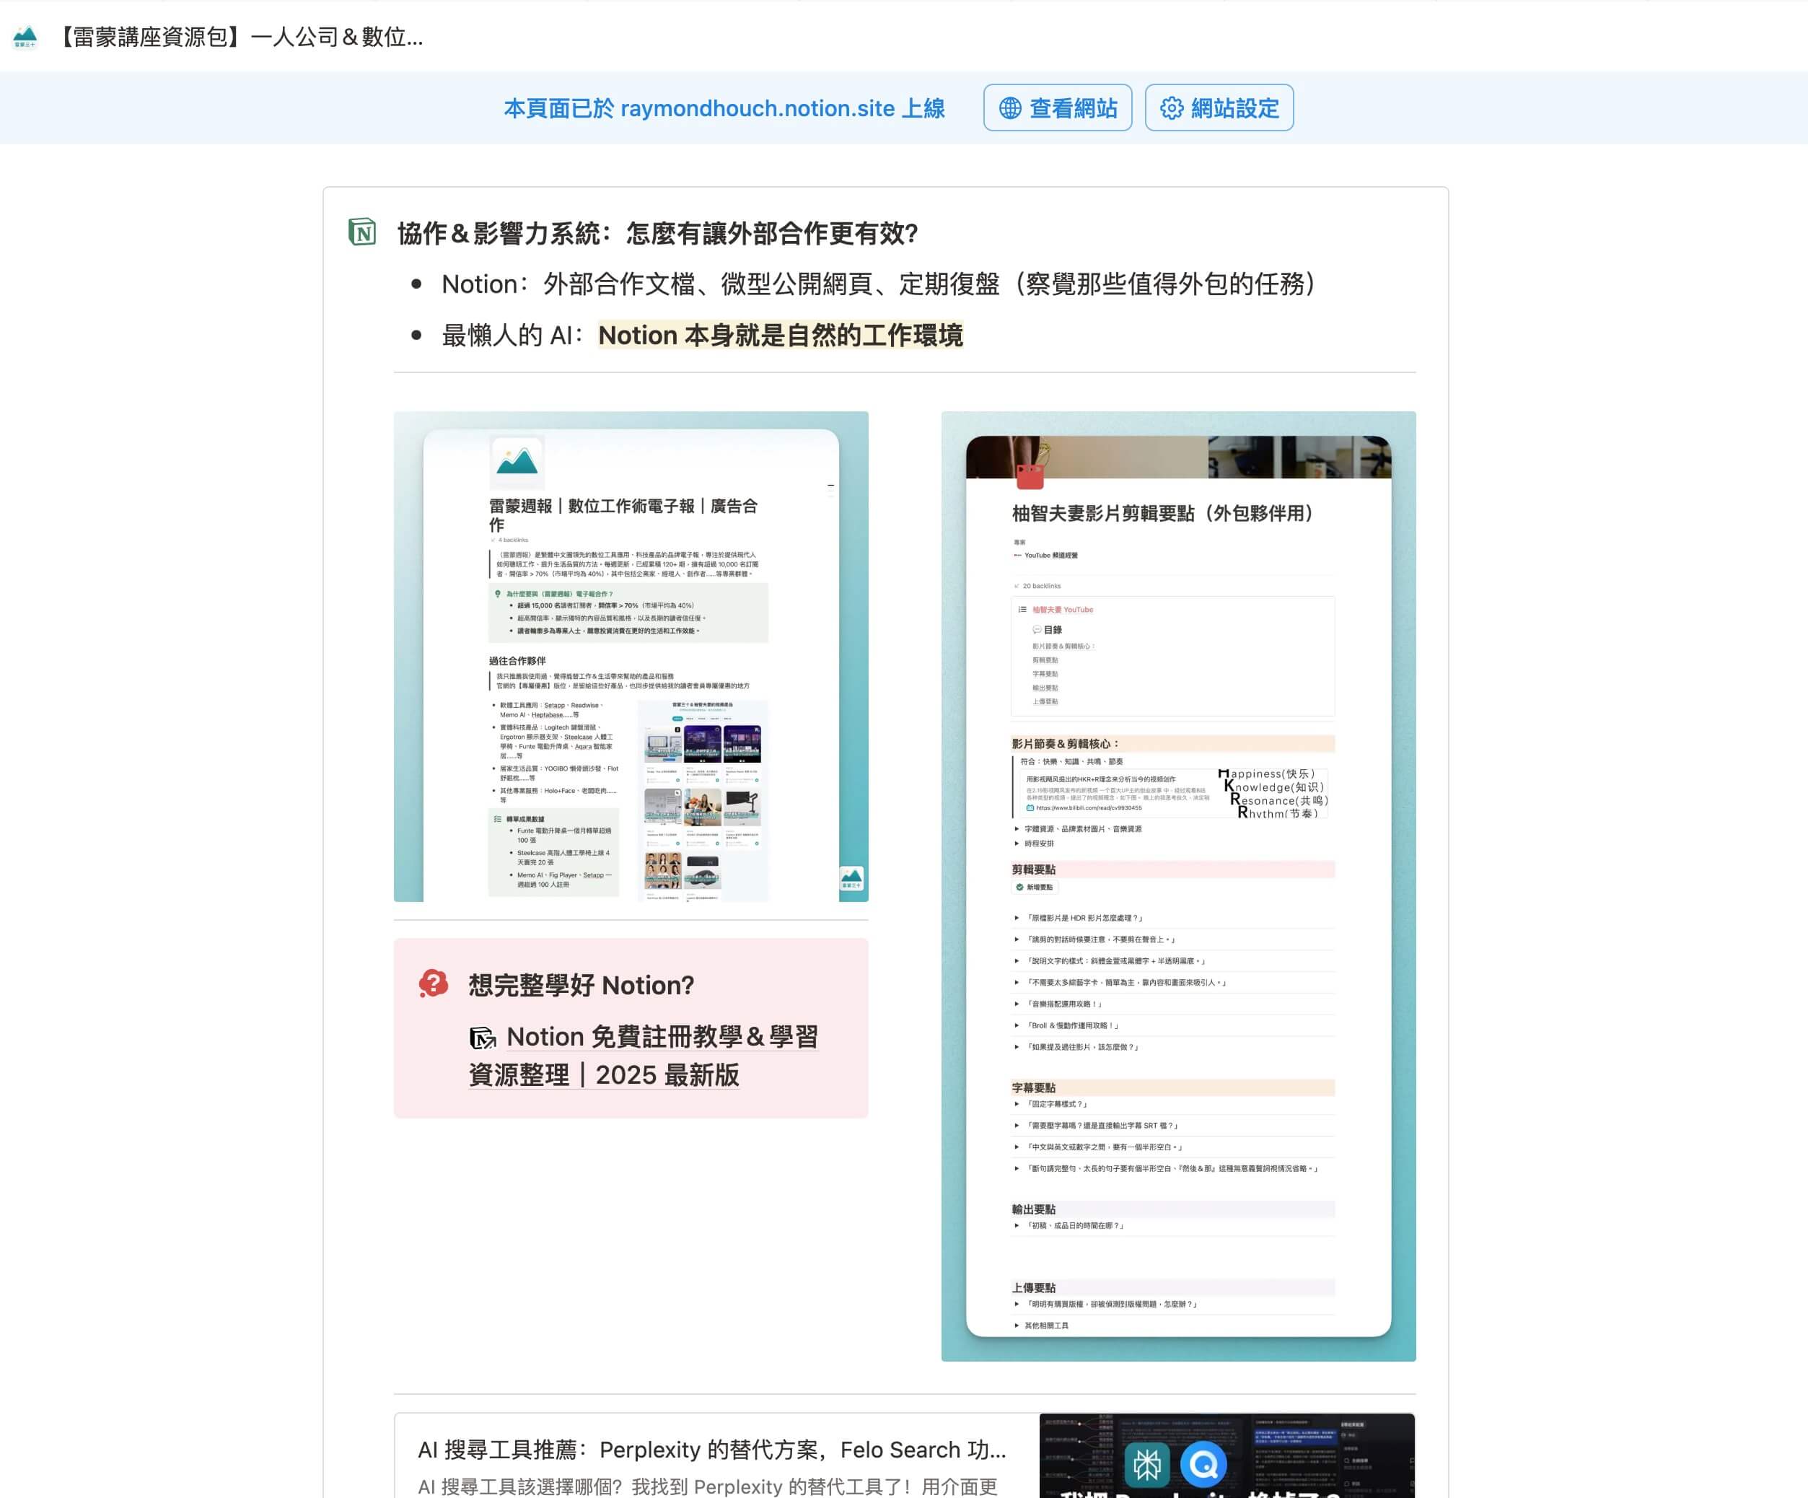Click highlighted text Notion 本身就是自然的工作環境

click(780, 335)
